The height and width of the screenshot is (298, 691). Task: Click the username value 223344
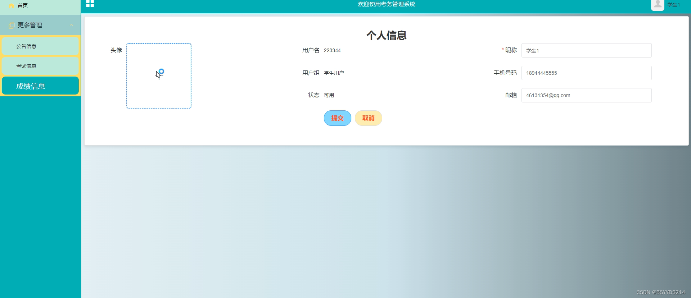point(332,50)
